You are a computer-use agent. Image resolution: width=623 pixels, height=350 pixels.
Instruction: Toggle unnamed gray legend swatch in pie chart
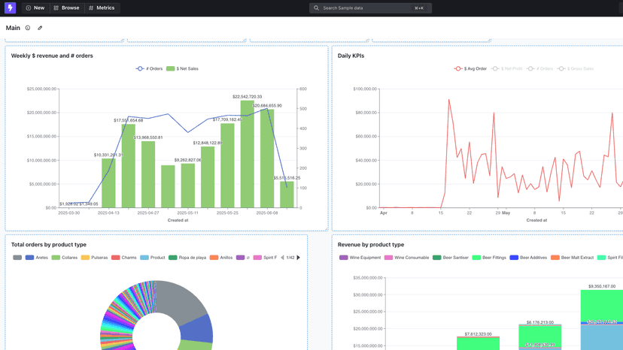[x=17, y=258]
